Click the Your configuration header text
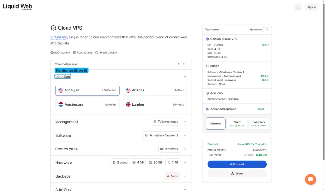325x191 pixels. 67,64
